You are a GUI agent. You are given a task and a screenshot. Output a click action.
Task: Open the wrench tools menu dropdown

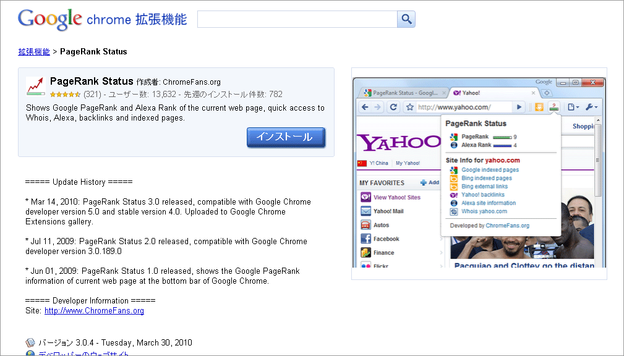(x=592, y=107)
